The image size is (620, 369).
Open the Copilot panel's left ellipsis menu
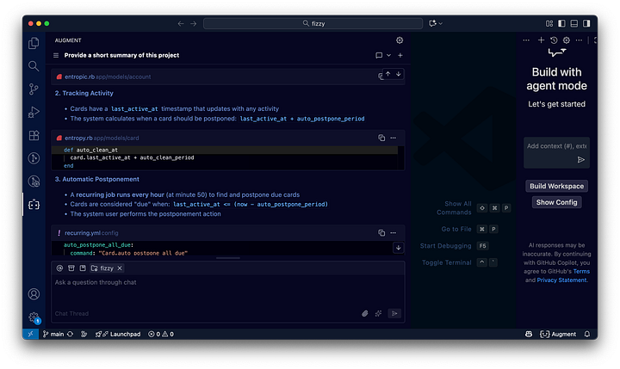pyautogui.click(x=526, y=40)
